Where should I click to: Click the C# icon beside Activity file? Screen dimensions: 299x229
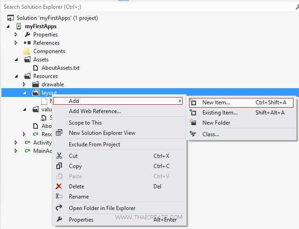(27, 142)
